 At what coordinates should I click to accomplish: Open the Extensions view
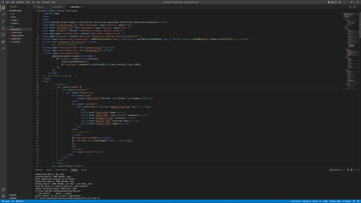pos(3,35)
